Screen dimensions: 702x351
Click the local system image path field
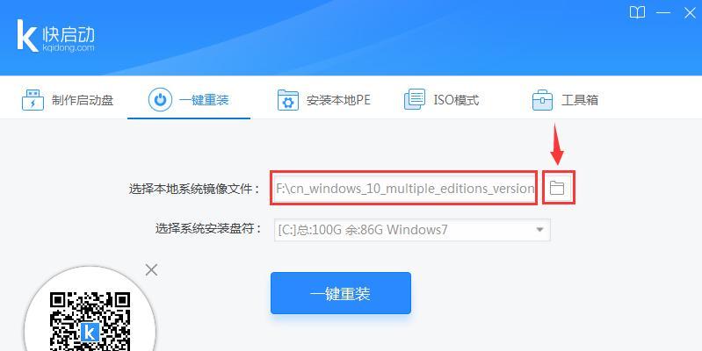point(403,188)
